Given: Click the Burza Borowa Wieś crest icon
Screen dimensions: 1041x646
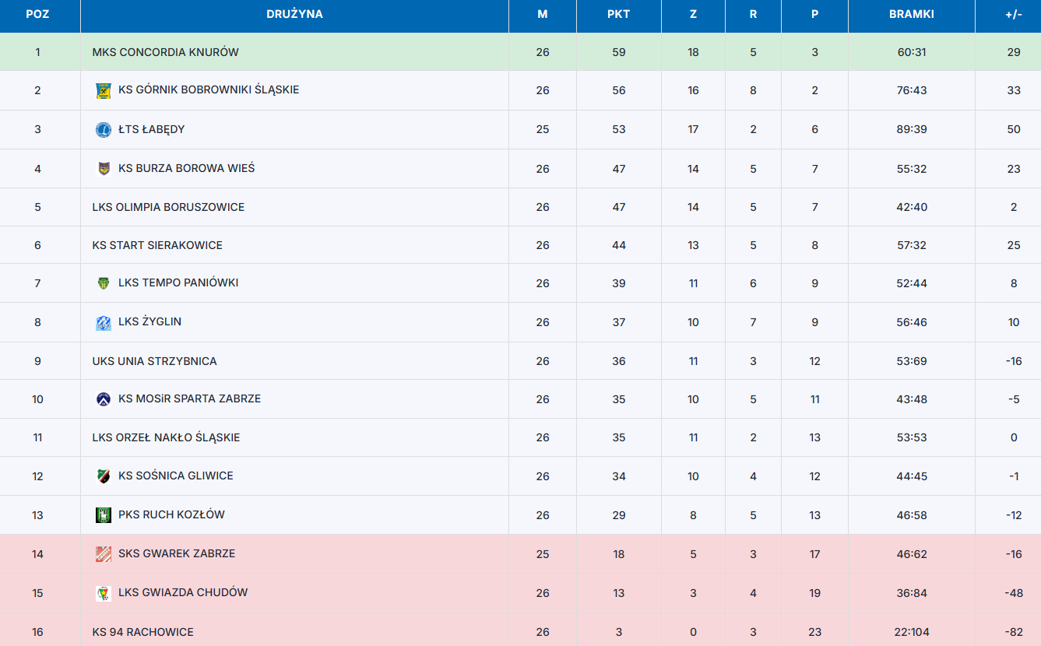Looking at the screenshot, I should [104, 169].
